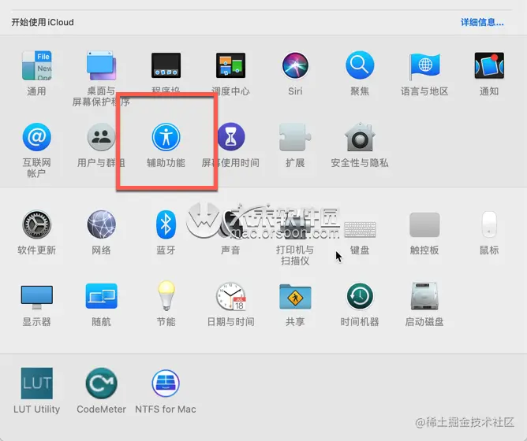Open 触控板 Trackpad preferences icon
The width and height of the screenshot is (527, 441).
point(424,224)
